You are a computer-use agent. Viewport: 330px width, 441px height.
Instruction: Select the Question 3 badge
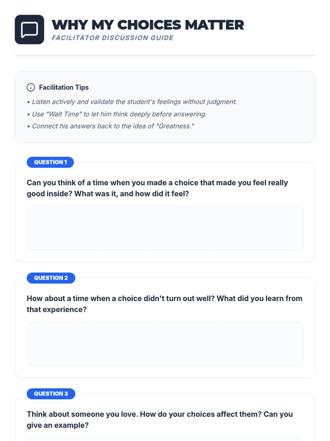pos(51,394)
